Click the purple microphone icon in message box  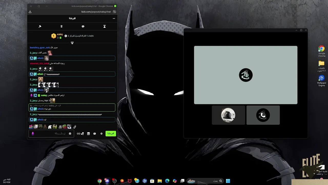33,134
